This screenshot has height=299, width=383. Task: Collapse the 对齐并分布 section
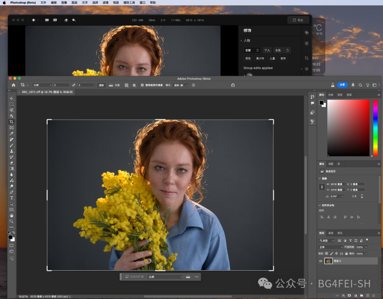tap(320, 205)
